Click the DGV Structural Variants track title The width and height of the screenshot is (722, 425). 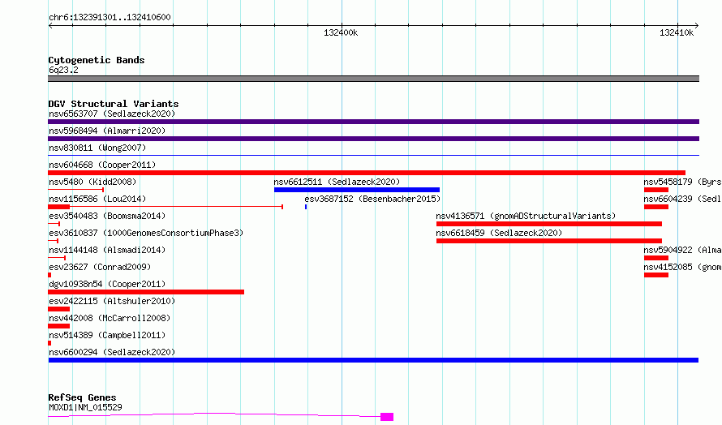tap(114, 104)
